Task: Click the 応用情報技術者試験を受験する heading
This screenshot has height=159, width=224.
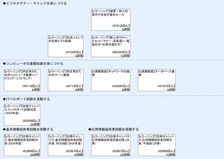Action: (113, 129)
